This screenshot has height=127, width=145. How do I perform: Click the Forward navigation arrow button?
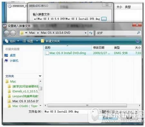pyautogui.click(x=13, y=33)
